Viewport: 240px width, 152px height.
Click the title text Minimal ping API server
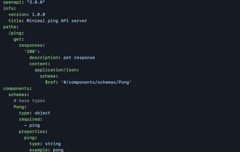[x=57, y=21]
